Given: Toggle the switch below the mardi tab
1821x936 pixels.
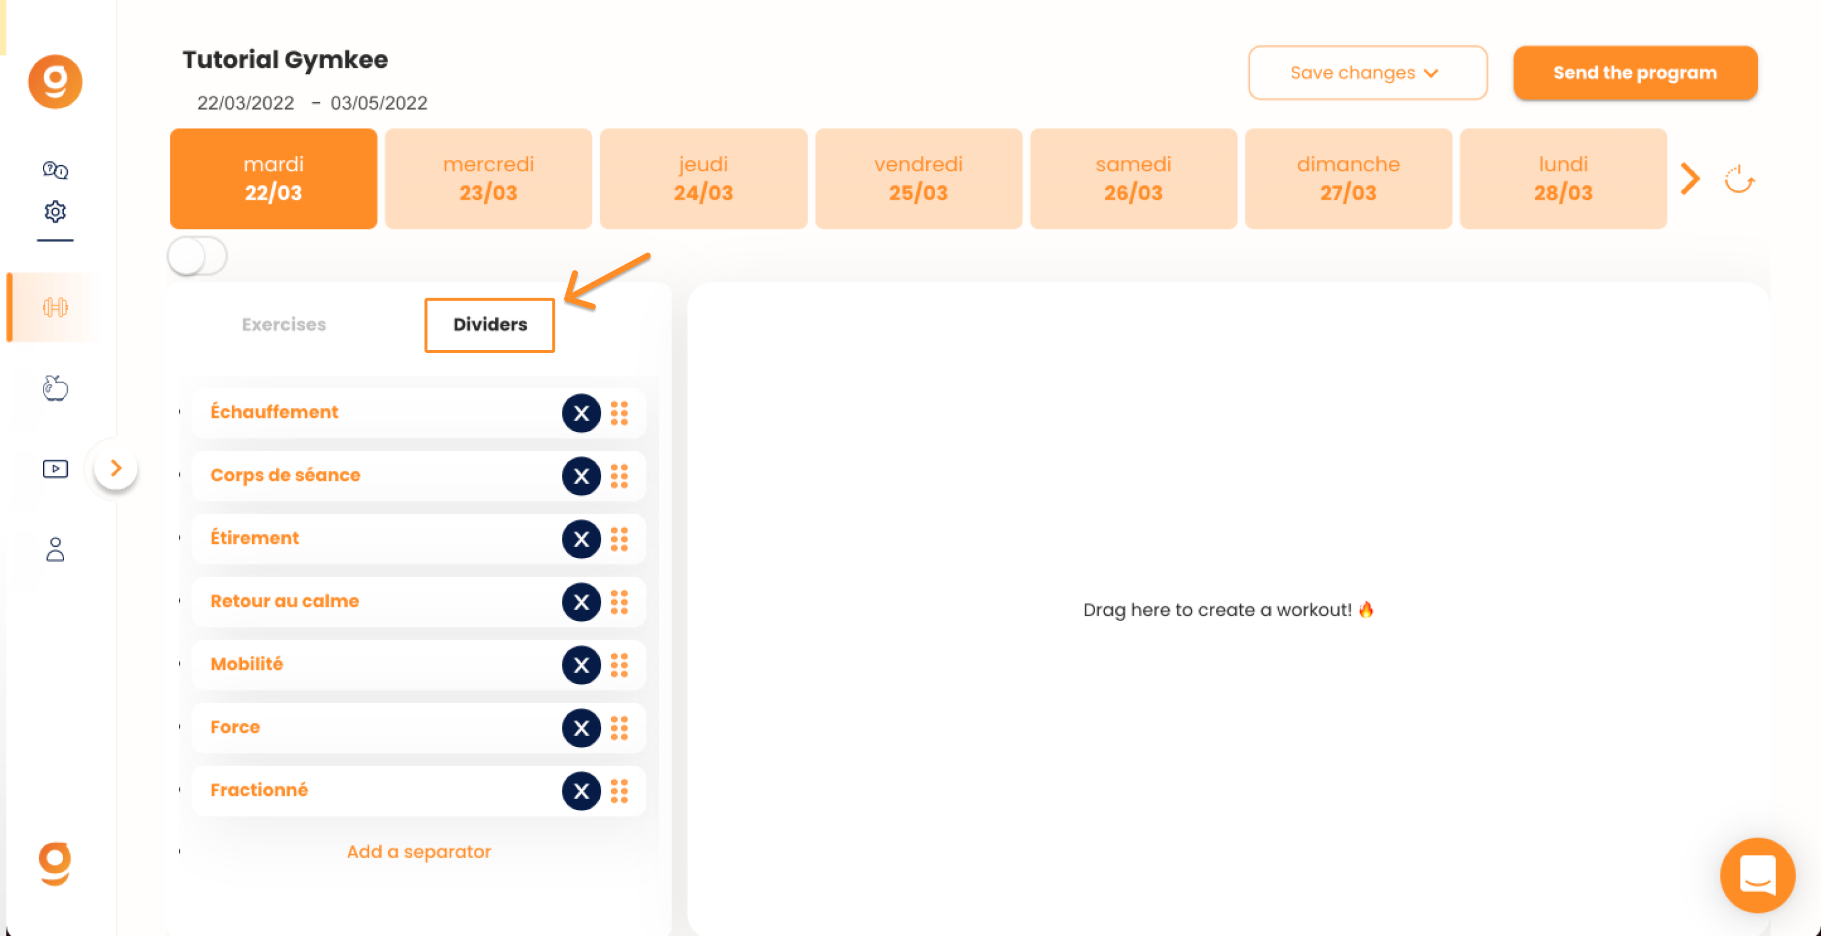Looking at the screenshot, I should (197, 256).
